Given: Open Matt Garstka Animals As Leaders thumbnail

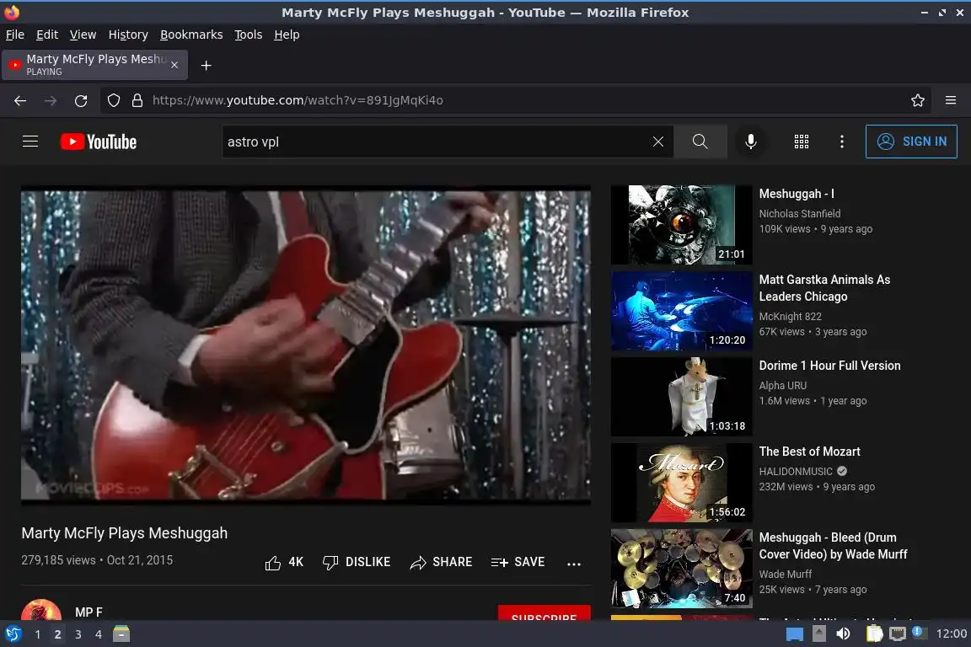Looking at the screenshot, I should pos(681,311).
